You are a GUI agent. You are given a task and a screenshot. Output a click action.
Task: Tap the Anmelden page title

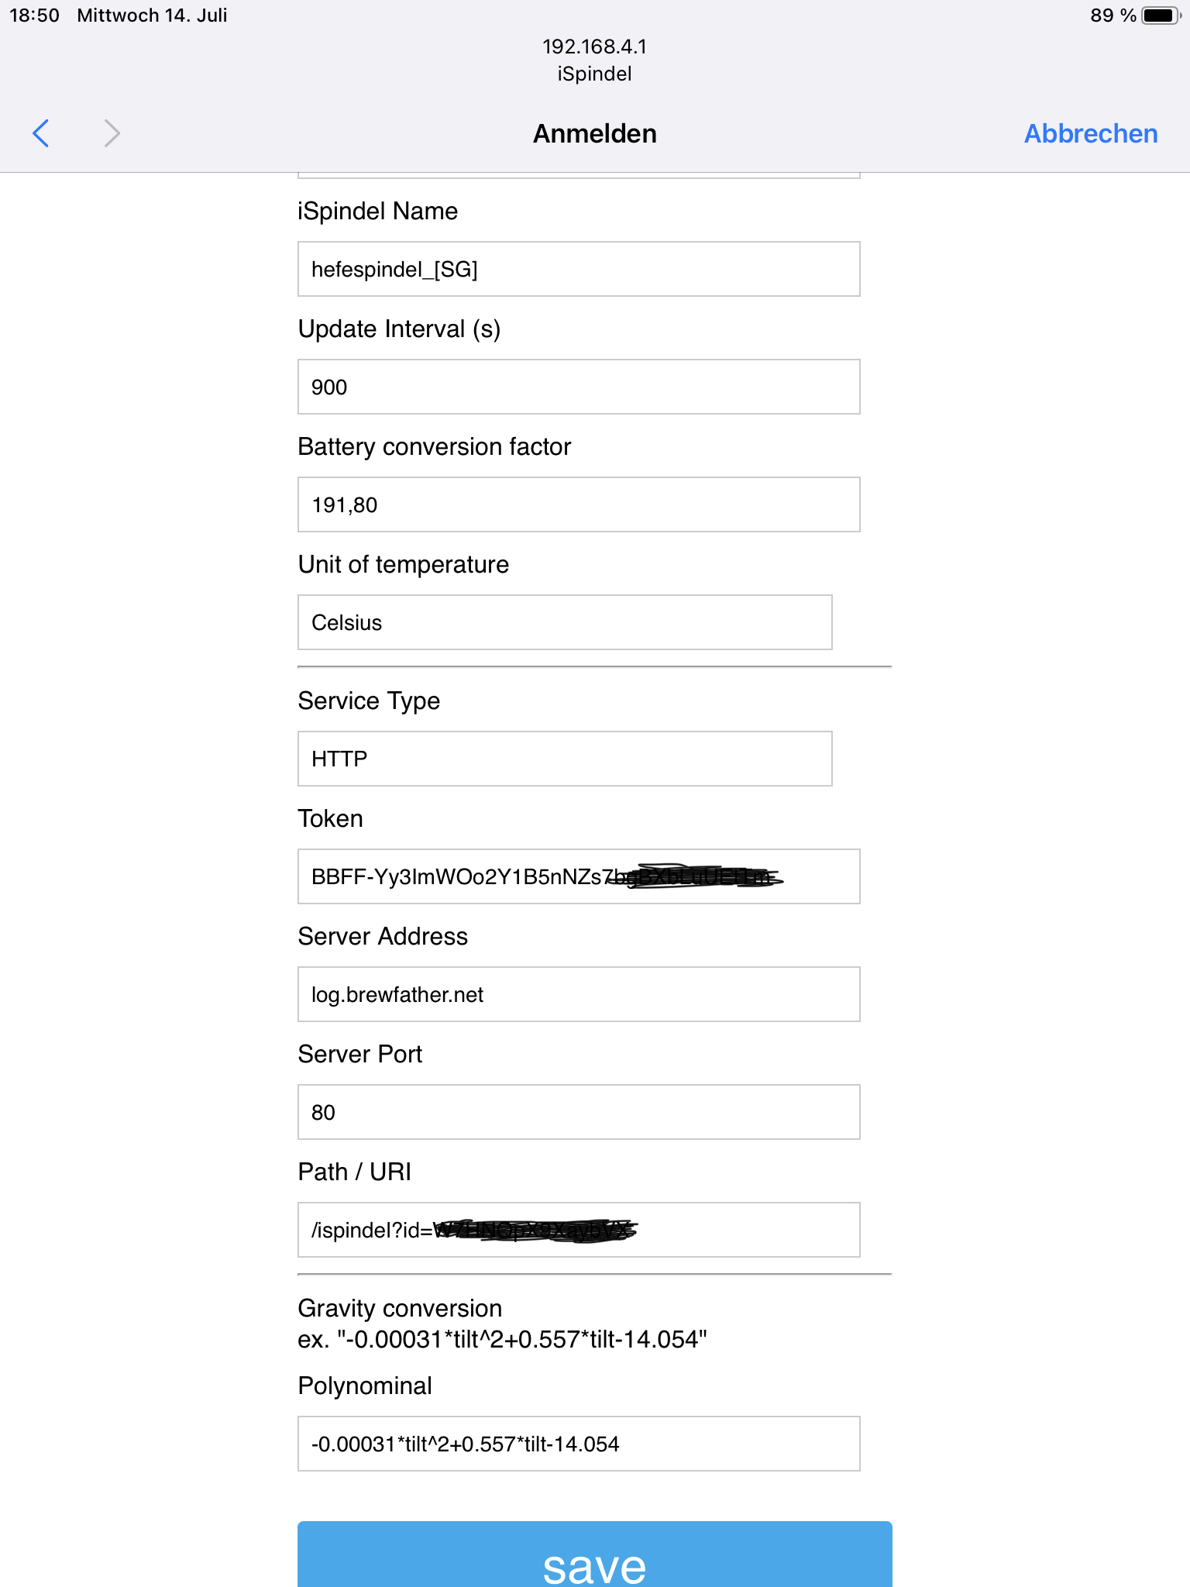click(x=594, y=133)
